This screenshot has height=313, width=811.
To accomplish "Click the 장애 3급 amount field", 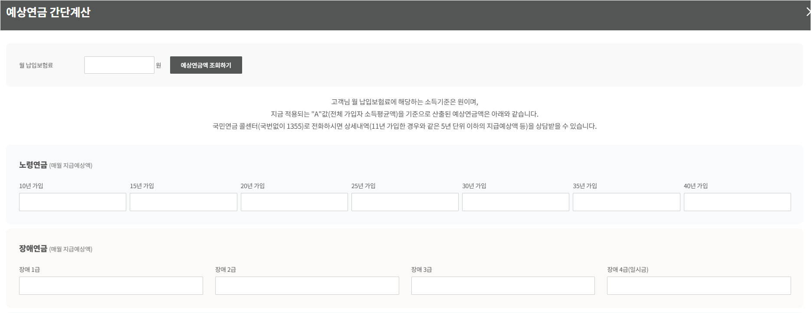I will point(503,286).
